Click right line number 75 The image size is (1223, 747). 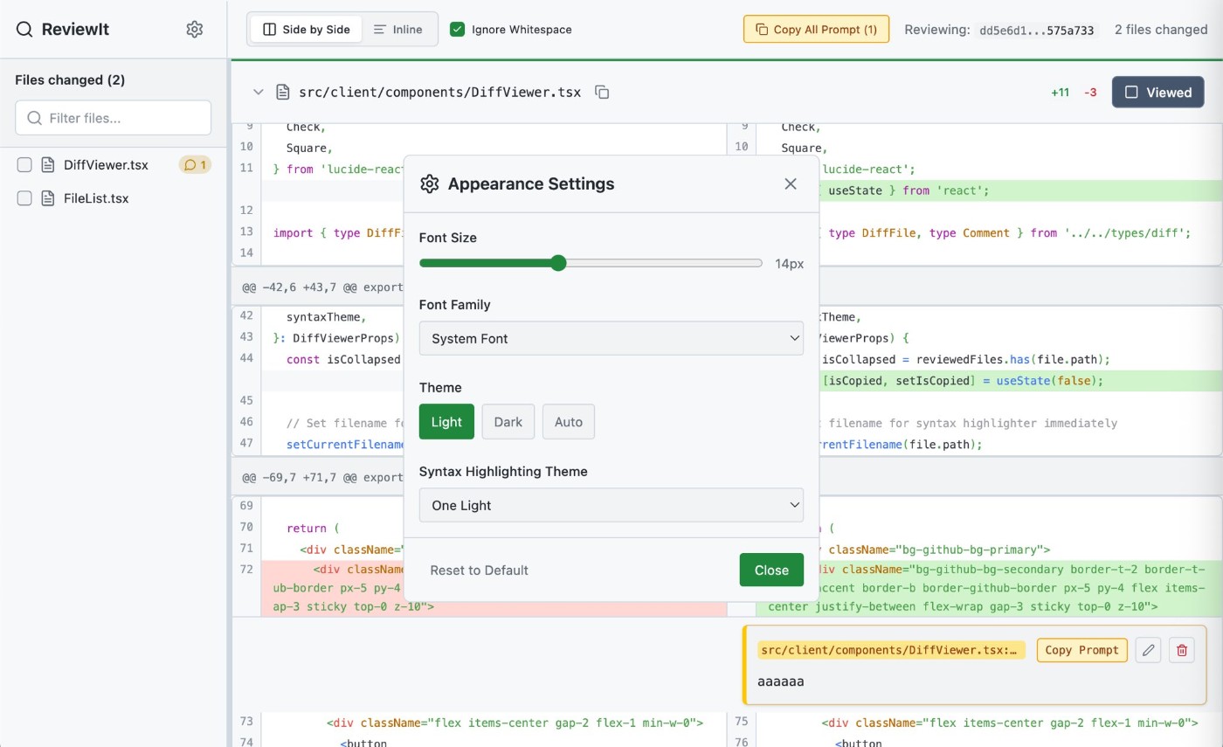click(x=740, y=723)
